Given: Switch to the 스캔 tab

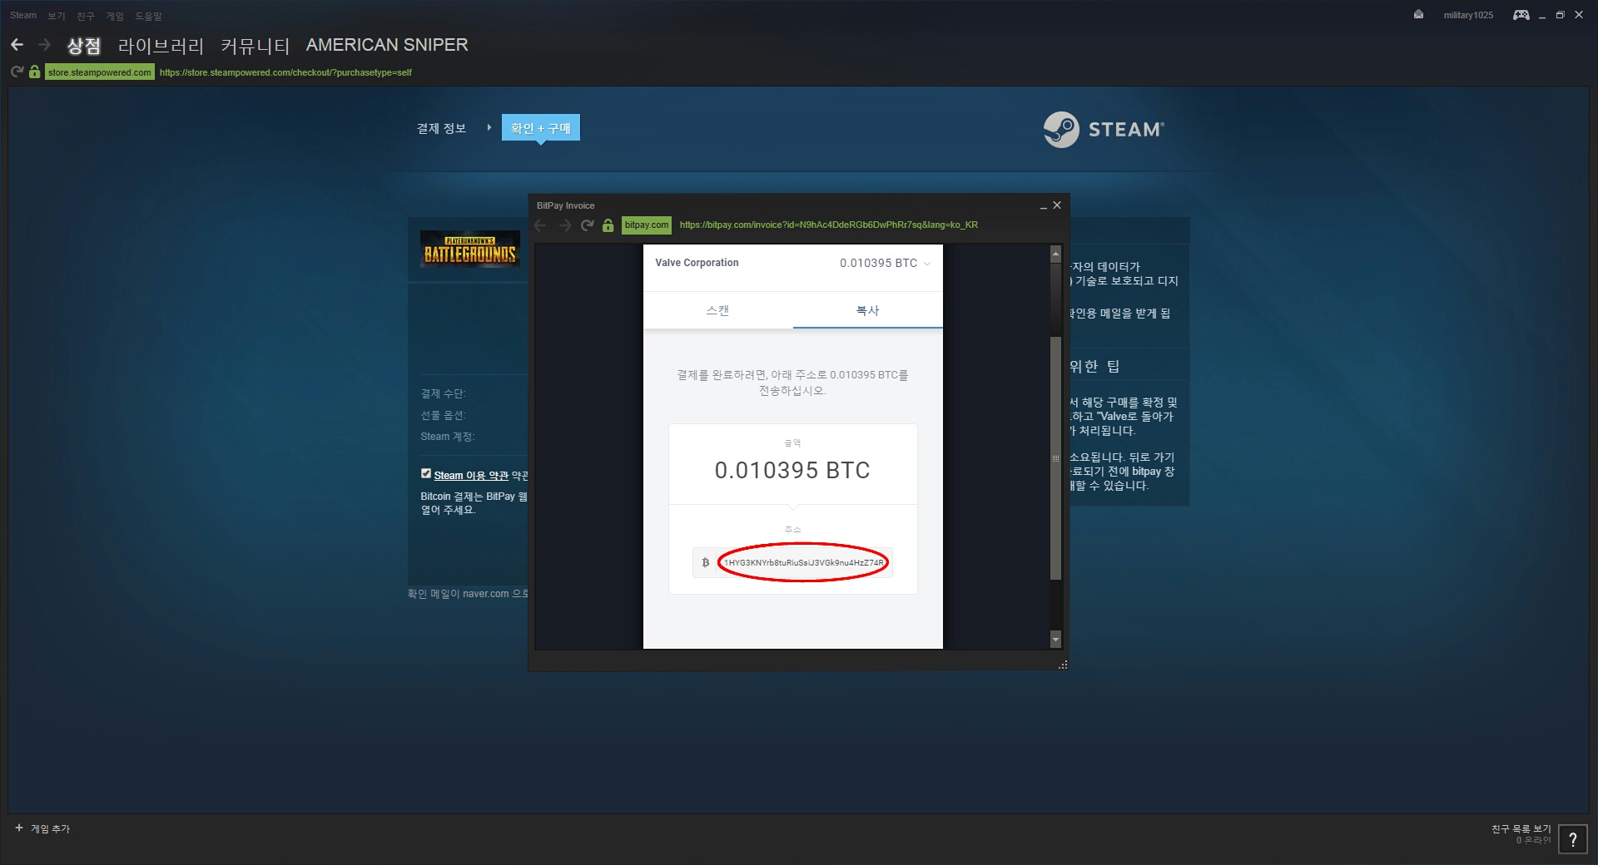Looking at the screenshot, I should click(717, 310).
